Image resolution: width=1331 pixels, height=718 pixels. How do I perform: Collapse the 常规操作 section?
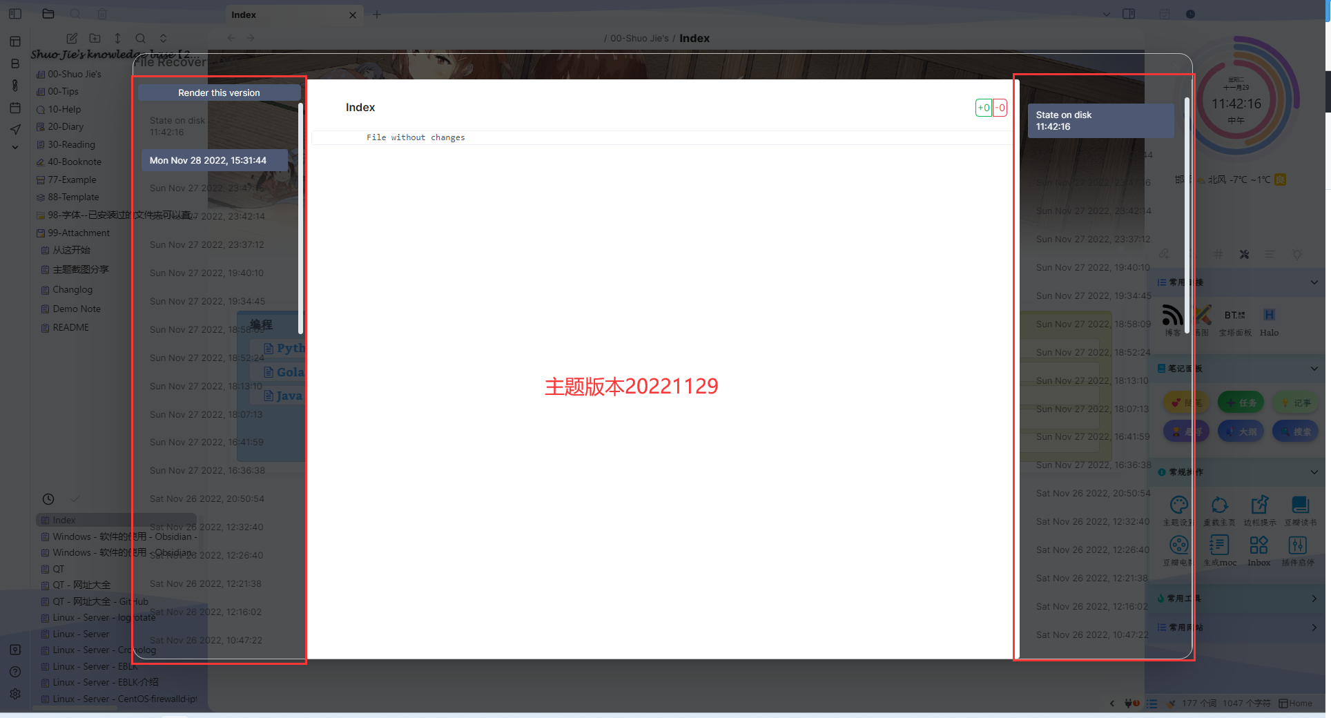(1314, 472)
